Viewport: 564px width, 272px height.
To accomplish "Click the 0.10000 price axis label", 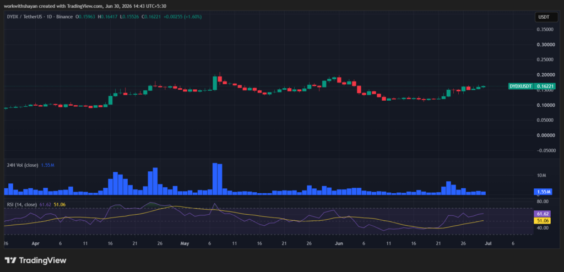I will [546, 105].
